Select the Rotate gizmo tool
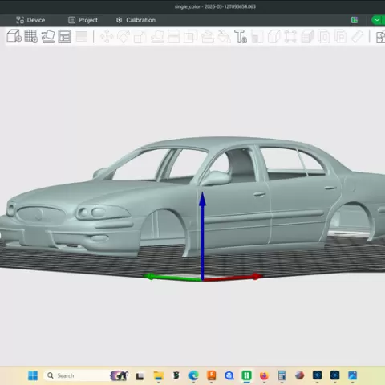This screenshot has height=385, width=385. 124,36
